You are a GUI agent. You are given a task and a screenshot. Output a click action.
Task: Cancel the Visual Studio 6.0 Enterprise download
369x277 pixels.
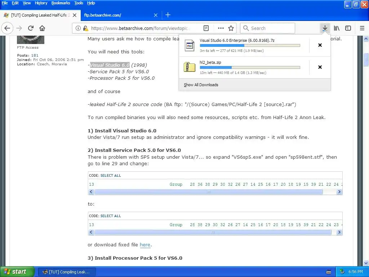(x=320, y=45)
